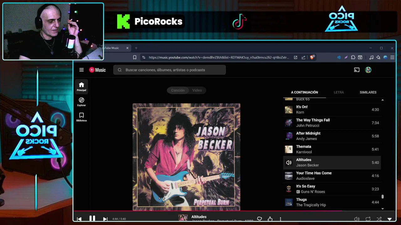Select the A CONTINUACIÓN tab
The width and height of the screenshot is (401, 225).
(x=305, y=92)
